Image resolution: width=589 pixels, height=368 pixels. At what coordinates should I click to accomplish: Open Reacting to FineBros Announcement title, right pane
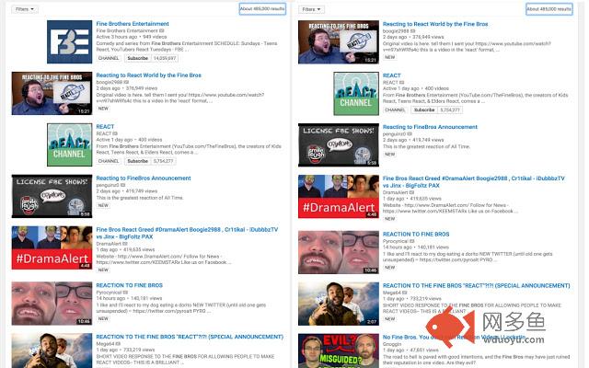tap(430, 127)
